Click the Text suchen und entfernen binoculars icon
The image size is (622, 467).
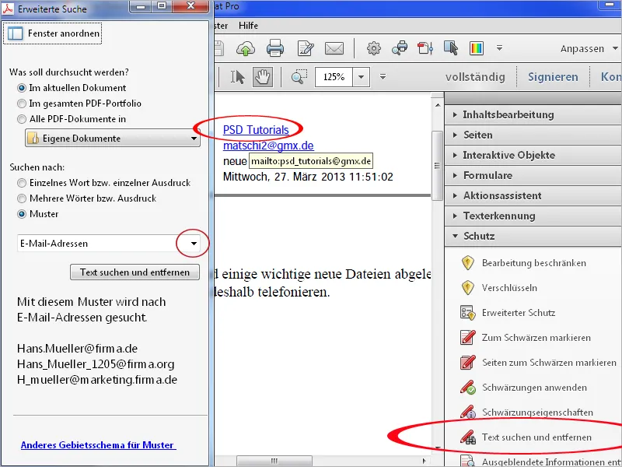(x=468, y=437)
